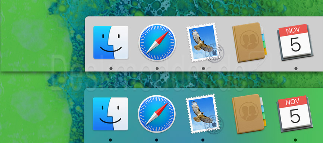Click indicator dot under translucent-dock Calendar
323x143 pixels.
(295, 140)
